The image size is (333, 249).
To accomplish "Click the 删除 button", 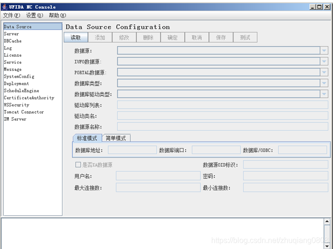I will (148, 38).
